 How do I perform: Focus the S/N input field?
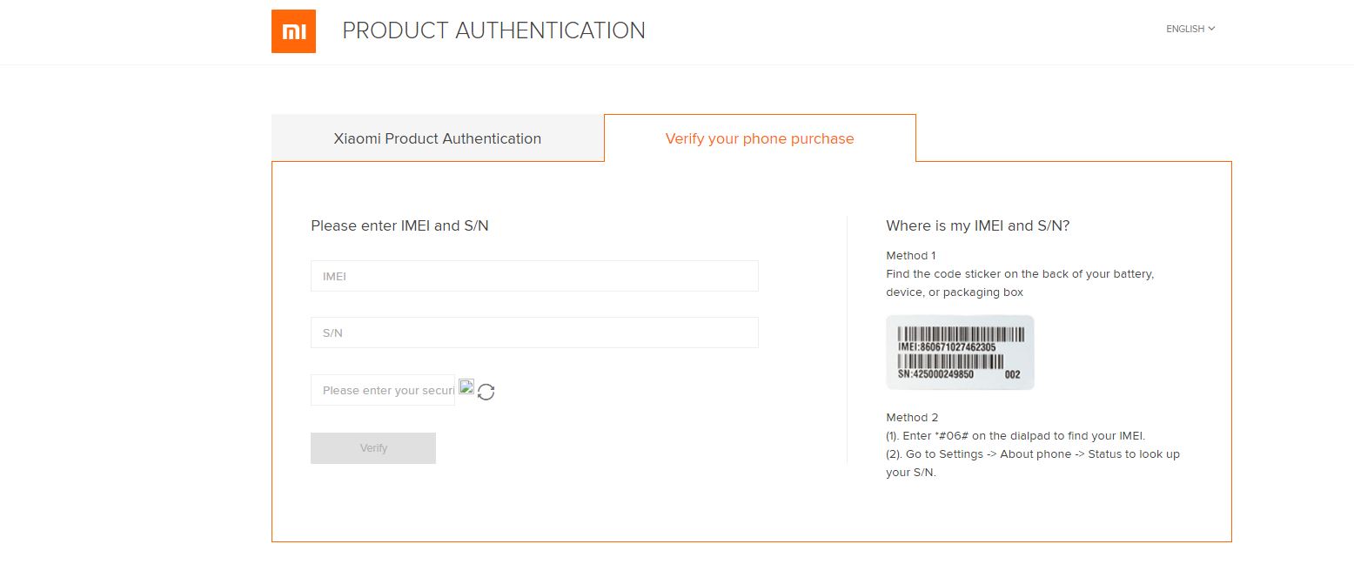[534, 333]
